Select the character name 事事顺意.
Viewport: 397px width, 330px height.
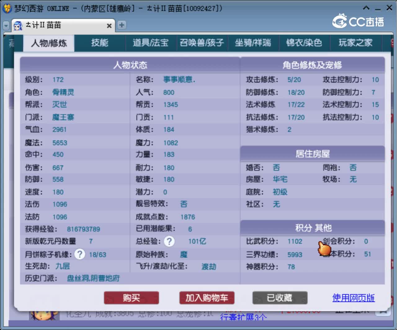click(x=179, y=80)
